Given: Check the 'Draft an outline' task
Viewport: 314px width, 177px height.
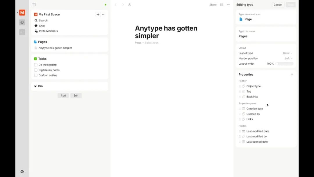Looking at the screenshot, I should [x=36, y=75].
